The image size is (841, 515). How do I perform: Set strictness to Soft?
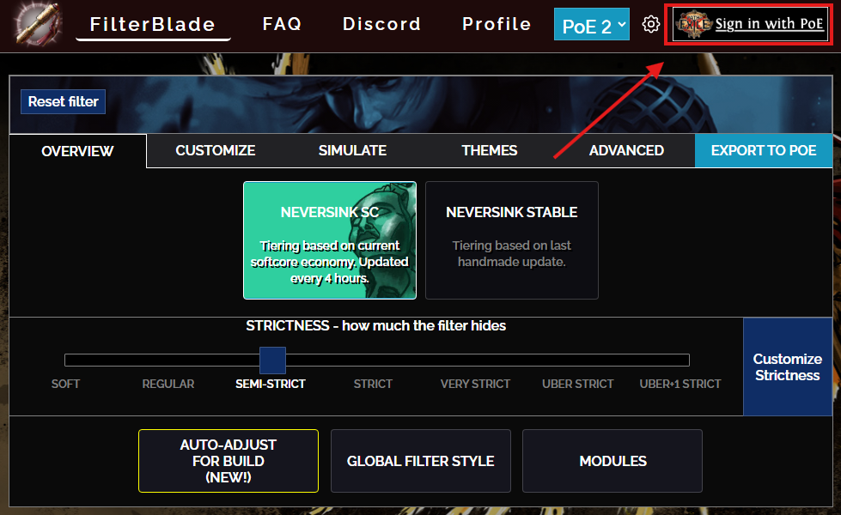click(65, 384)
